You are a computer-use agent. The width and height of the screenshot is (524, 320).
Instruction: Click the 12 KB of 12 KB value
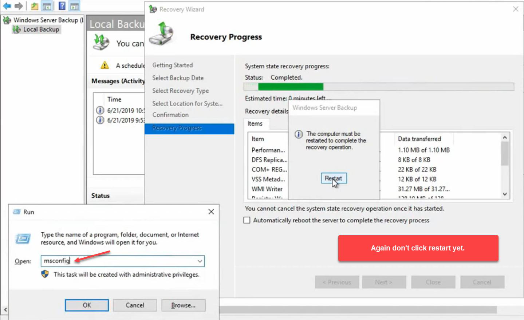(x=417, y=179)
